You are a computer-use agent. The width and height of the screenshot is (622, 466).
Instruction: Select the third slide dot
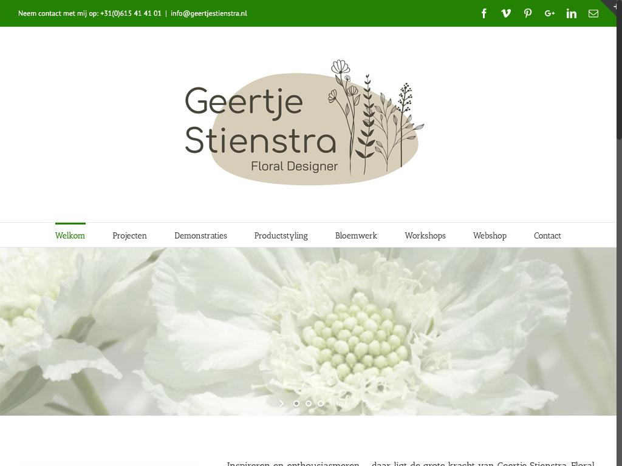[321, 403]
